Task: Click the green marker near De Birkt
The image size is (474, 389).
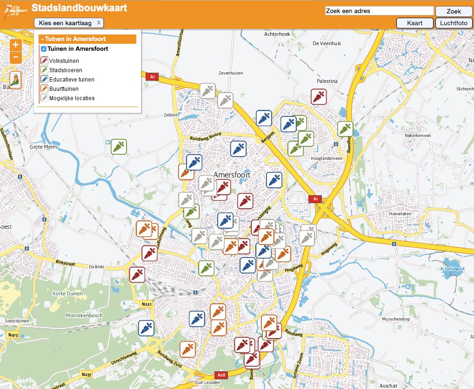Action: pos(206,268)
